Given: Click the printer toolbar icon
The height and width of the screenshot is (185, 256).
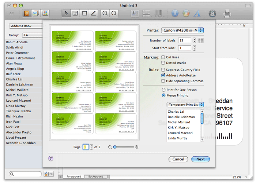Looking at the screenshot, I should tap(227, 14).
